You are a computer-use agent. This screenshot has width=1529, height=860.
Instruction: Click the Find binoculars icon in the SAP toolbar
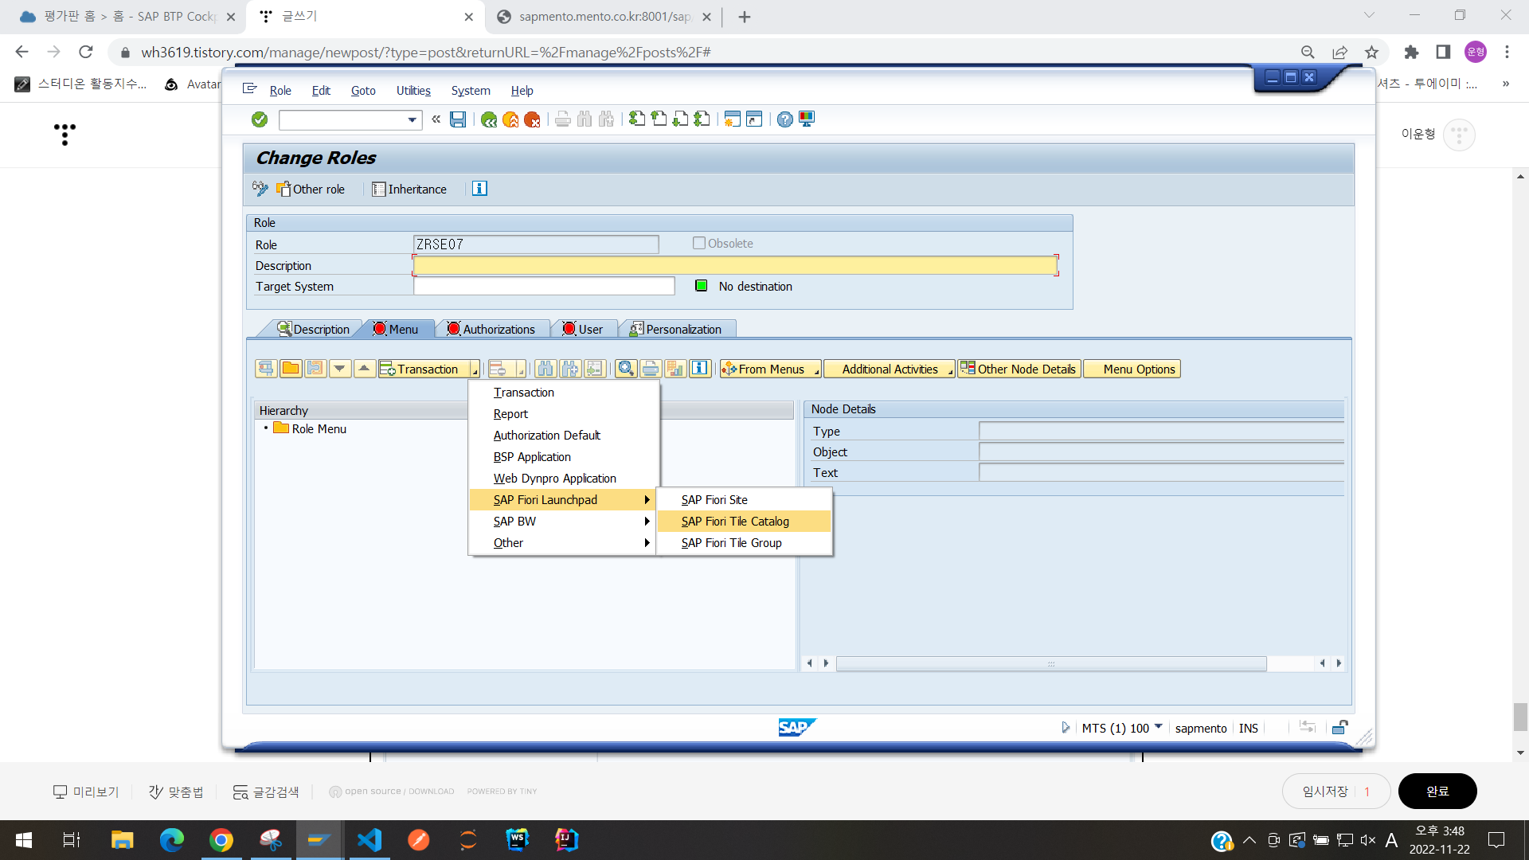point(585,119)
